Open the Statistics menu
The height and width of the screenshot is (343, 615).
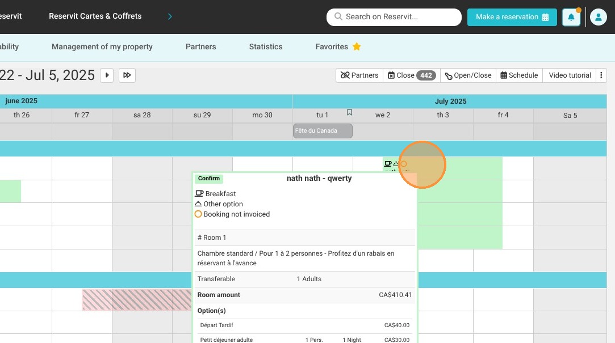pyautogui.click(x=266, y=46)
